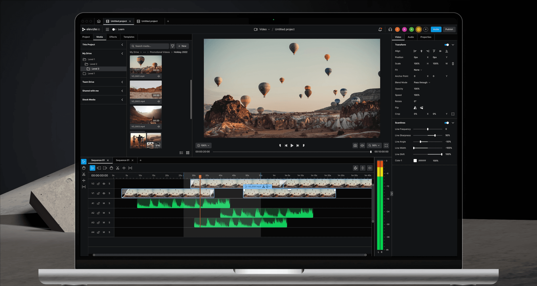Viewport: 537px width, 286px height.
Task: Click the crop frame icon
Action: 453,114
